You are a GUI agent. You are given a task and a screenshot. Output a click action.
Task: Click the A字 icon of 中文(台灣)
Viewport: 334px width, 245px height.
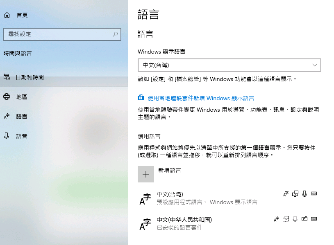(x=145, y=199)
